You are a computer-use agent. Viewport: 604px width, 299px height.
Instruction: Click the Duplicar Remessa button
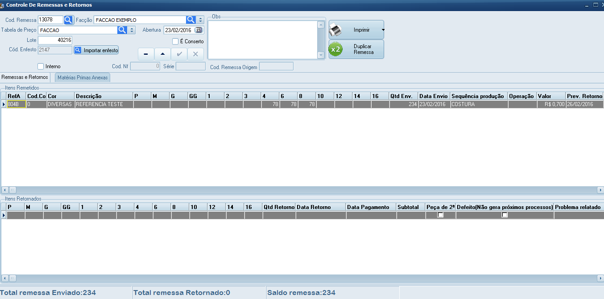[356, 49]
